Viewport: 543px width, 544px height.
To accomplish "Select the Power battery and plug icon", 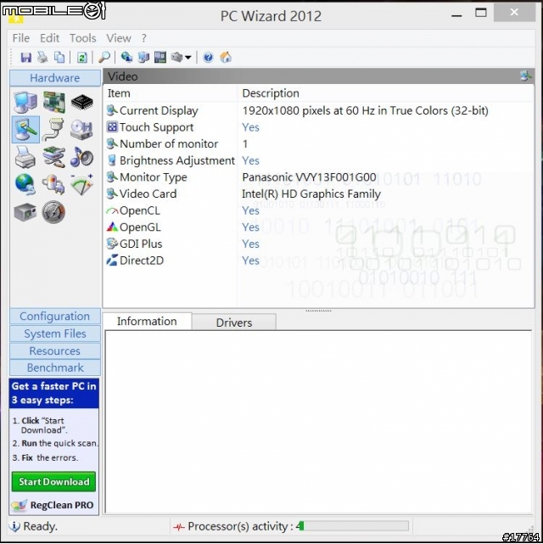I will [53, 184].
